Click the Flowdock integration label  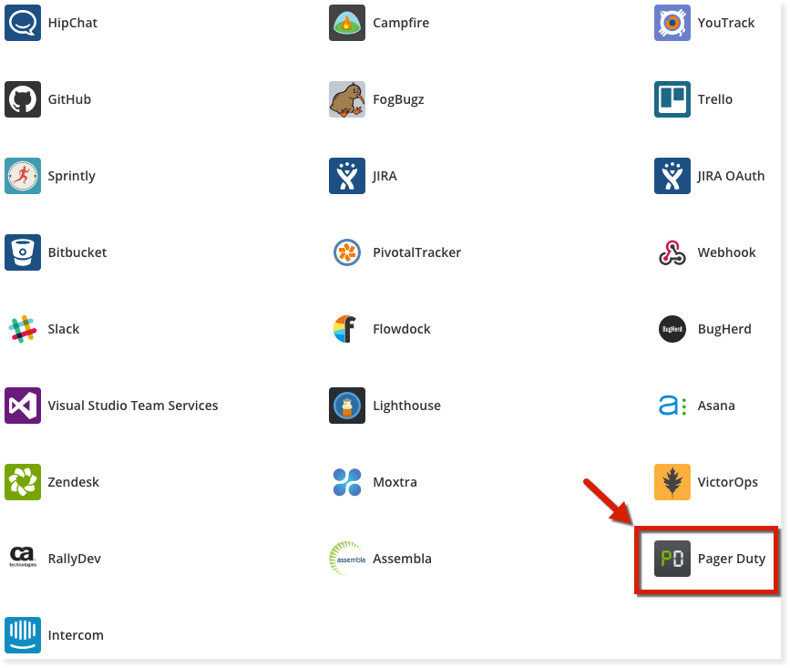[x=401, y=329]
